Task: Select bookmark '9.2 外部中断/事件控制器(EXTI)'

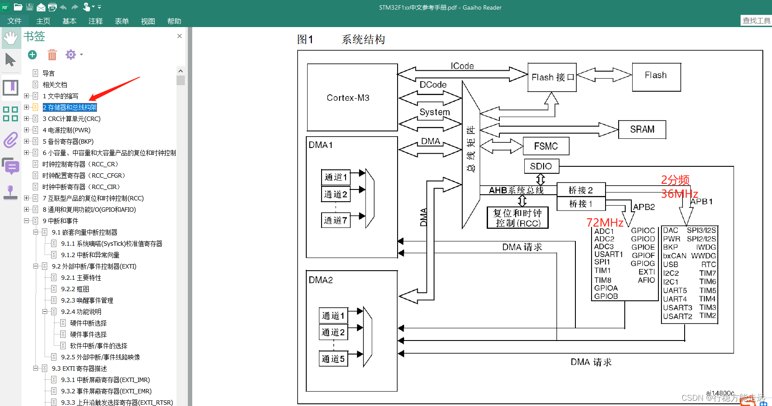Action: tap(94, 266)
